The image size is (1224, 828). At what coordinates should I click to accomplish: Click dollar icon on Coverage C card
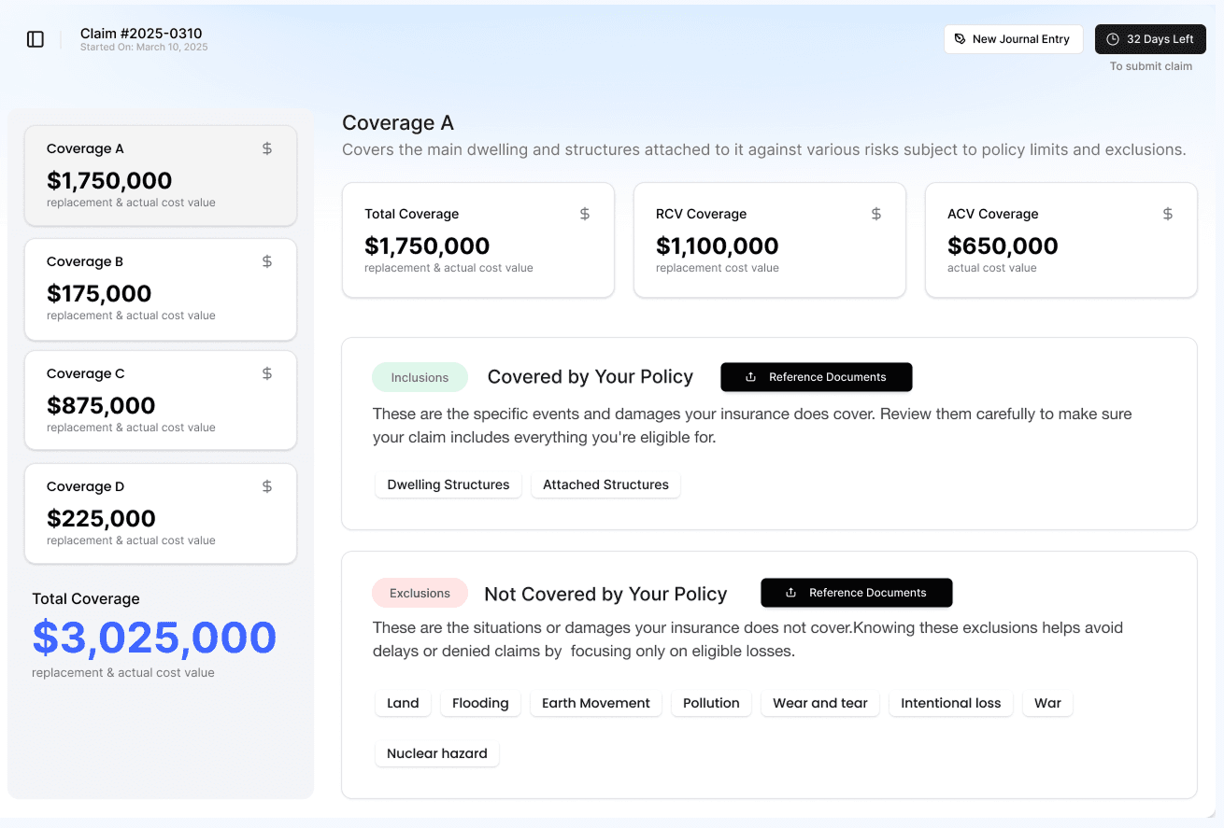[x=267, y=373]
